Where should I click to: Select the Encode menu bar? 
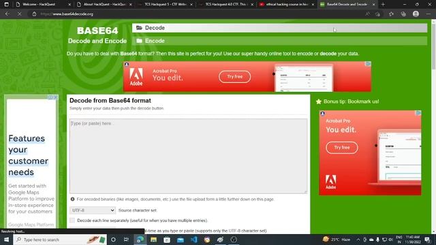pos(279,41)
